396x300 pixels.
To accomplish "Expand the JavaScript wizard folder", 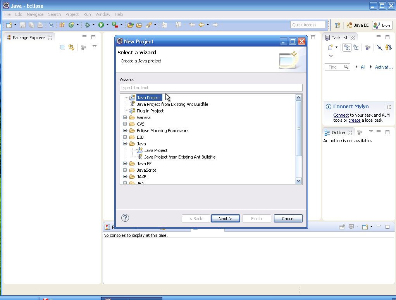I will tap(125, 170).
